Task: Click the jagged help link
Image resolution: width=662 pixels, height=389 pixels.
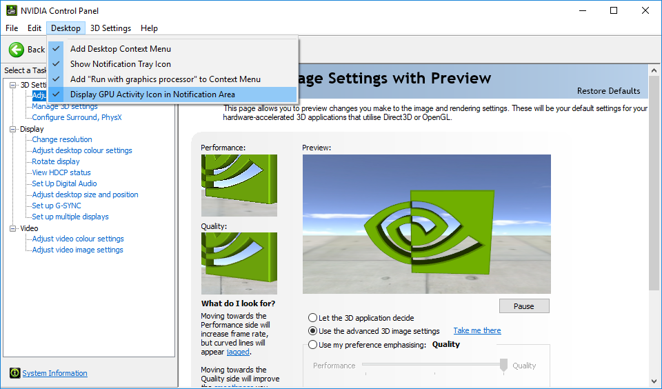Action: [238, 352]
